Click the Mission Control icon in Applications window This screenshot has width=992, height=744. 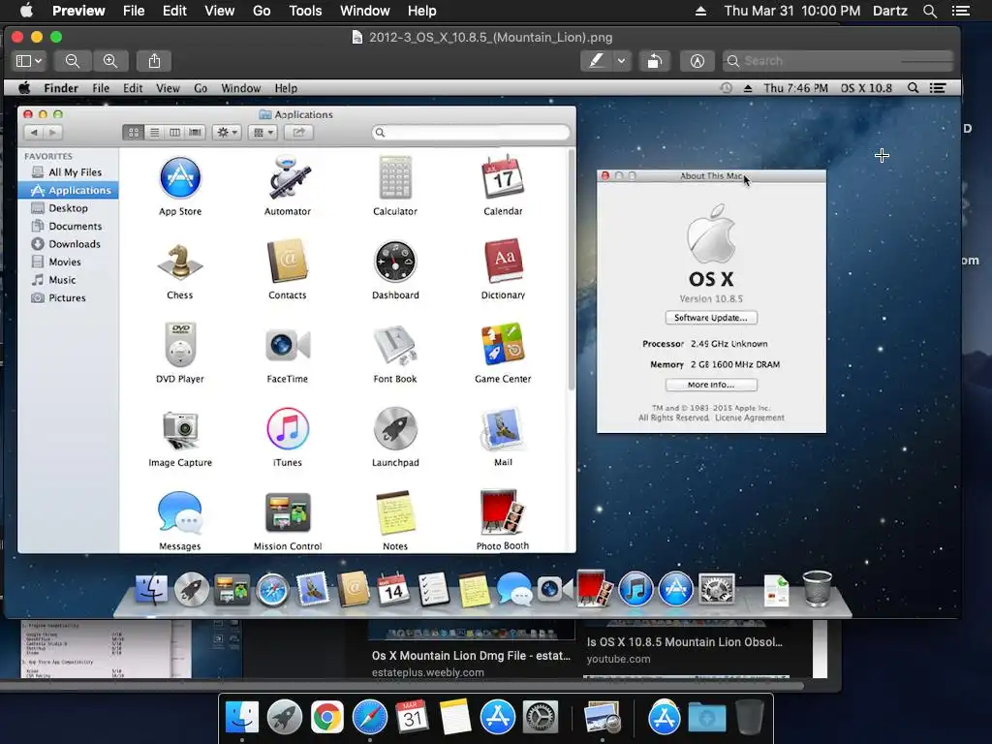(x=288, y=512)
